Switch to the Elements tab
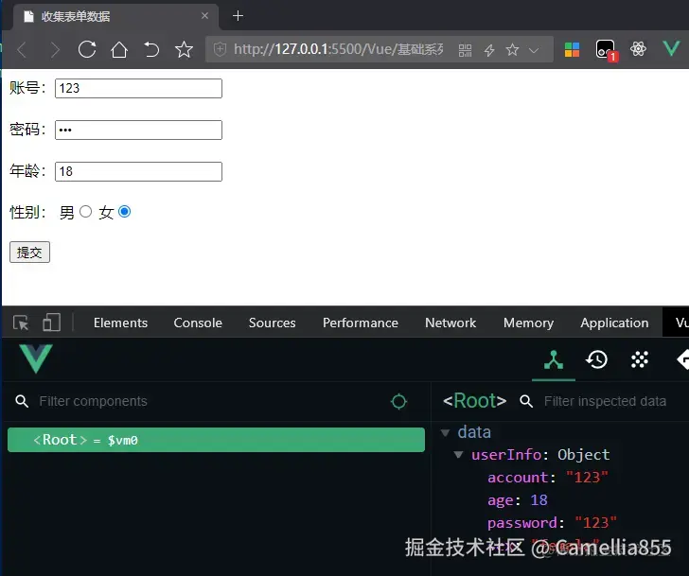 [x=120, y=323]
